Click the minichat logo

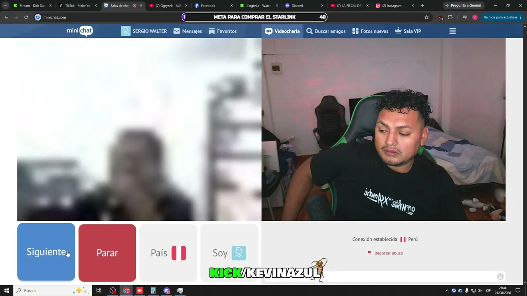point(80,31)
